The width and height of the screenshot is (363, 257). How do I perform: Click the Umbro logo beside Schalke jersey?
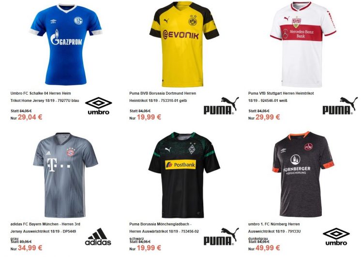click(99, 106)
